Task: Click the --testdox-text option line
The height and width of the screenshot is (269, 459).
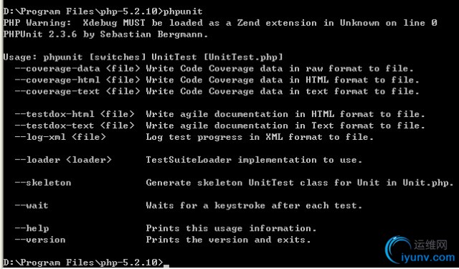Action: tap(219, 126)
